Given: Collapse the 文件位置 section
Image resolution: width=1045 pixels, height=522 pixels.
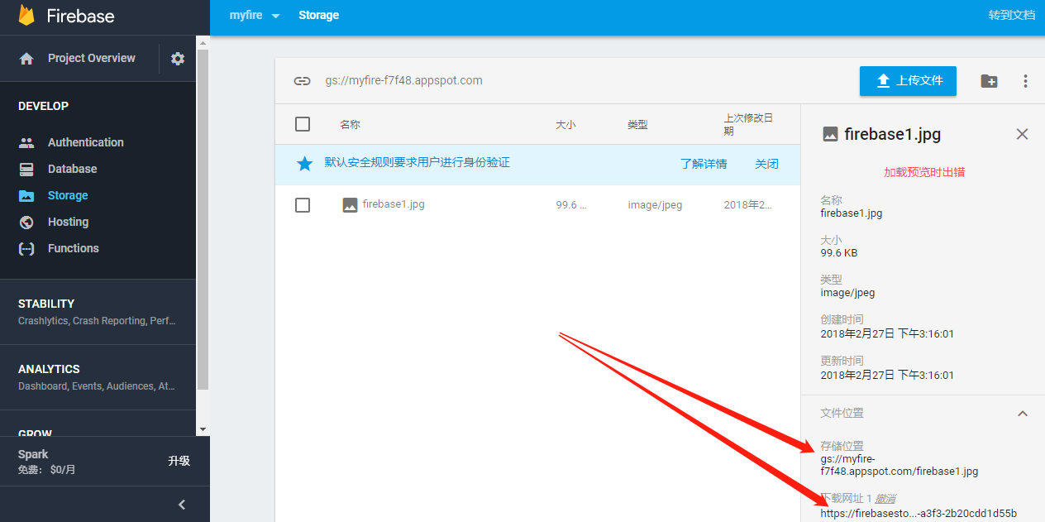Looking at the screenshot, I should tap(1023, 413).
